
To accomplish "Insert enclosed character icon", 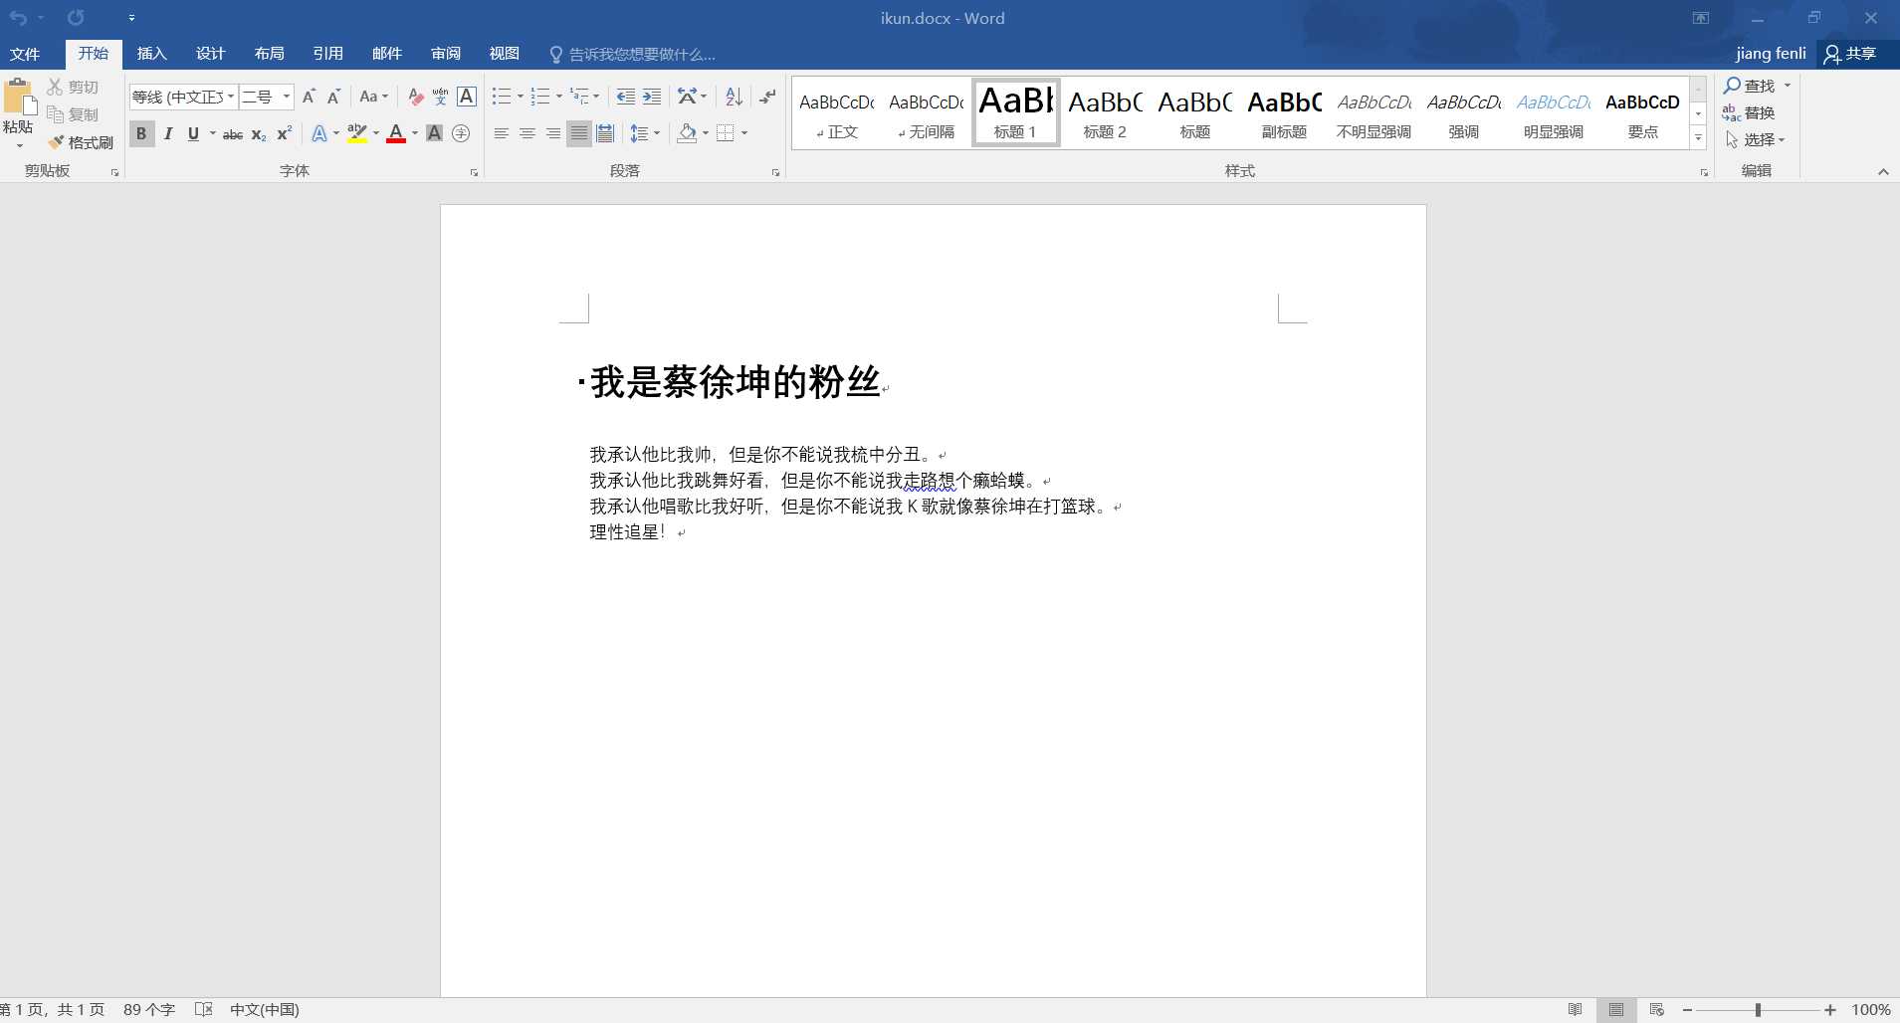I will click(x=461, y=133).
